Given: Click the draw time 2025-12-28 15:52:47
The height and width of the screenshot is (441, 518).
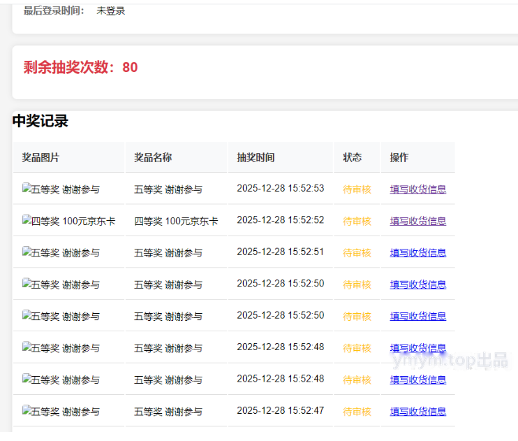Looking at the screenshot, I should [281, 410].
